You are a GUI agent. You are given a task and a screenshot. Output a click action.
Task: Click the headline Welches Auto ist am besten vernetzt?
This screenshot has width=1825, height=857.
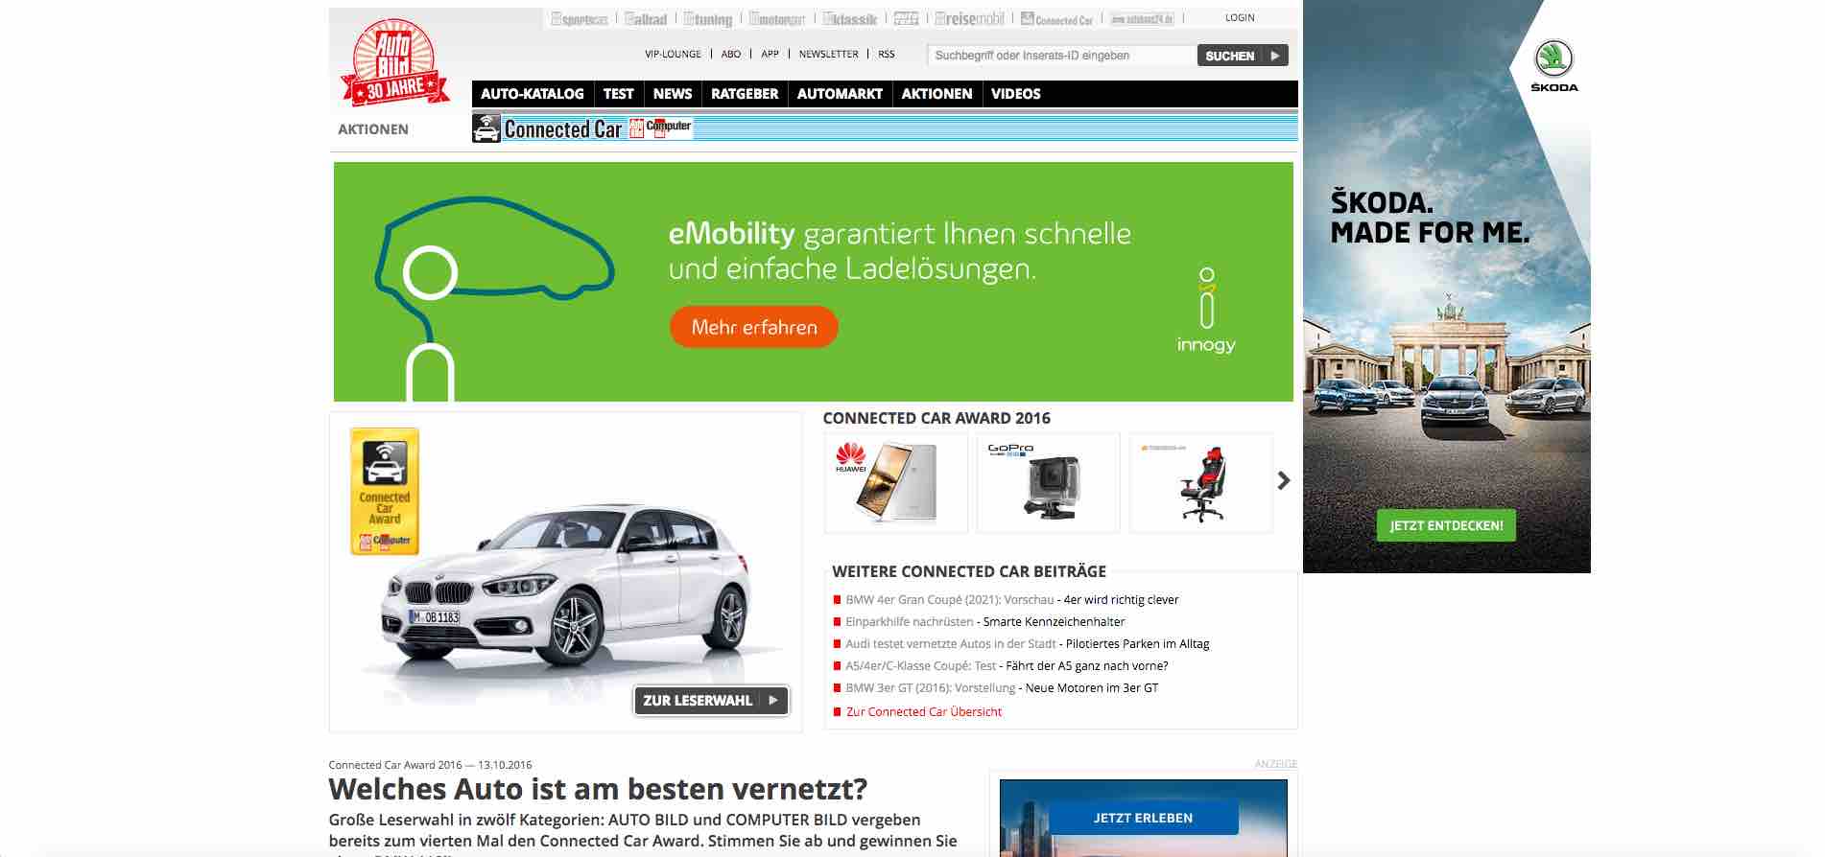598,789
